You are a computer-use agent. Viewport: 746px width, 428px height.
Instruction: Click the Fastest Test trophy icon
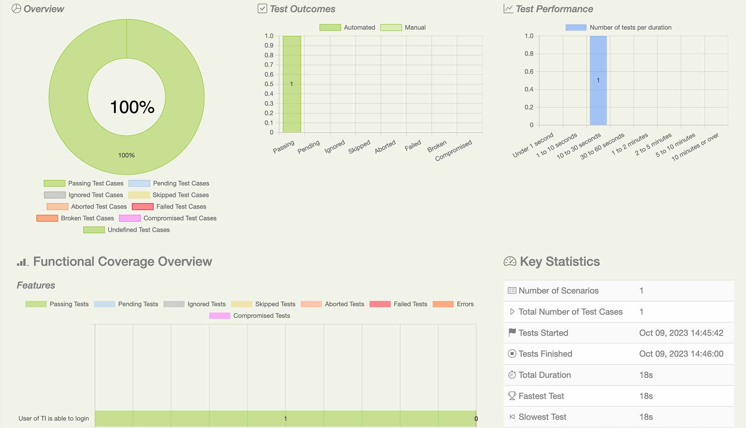coord(512,396)
